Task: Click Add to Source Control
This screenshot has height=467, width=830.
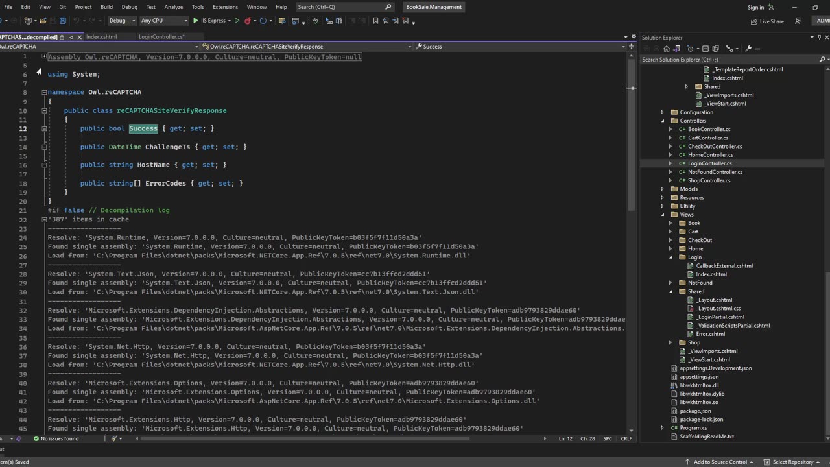Action: click(x=720, y=462)
